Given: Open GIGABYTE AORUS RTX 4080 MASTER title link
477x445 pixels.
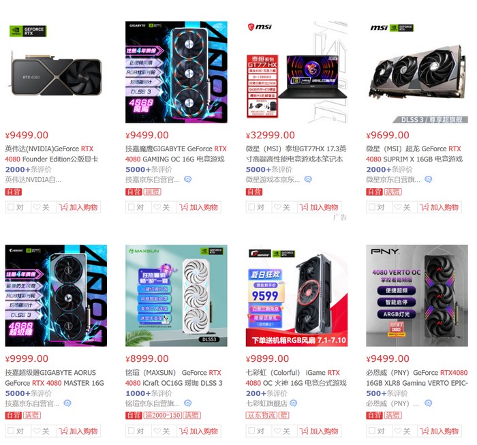Looking at the screenshot, I should coord(55,378).
